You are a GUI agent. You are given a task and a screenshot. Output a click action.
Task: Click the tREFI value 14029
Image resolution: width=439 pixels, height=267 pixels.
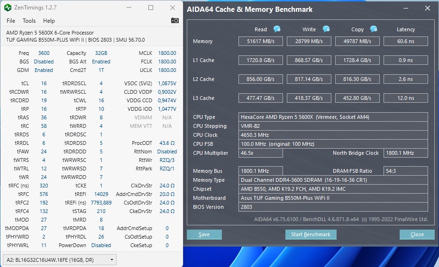click(101, 194)
